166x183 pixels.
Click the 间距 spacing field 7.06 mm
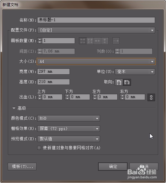tap(59, 51)
